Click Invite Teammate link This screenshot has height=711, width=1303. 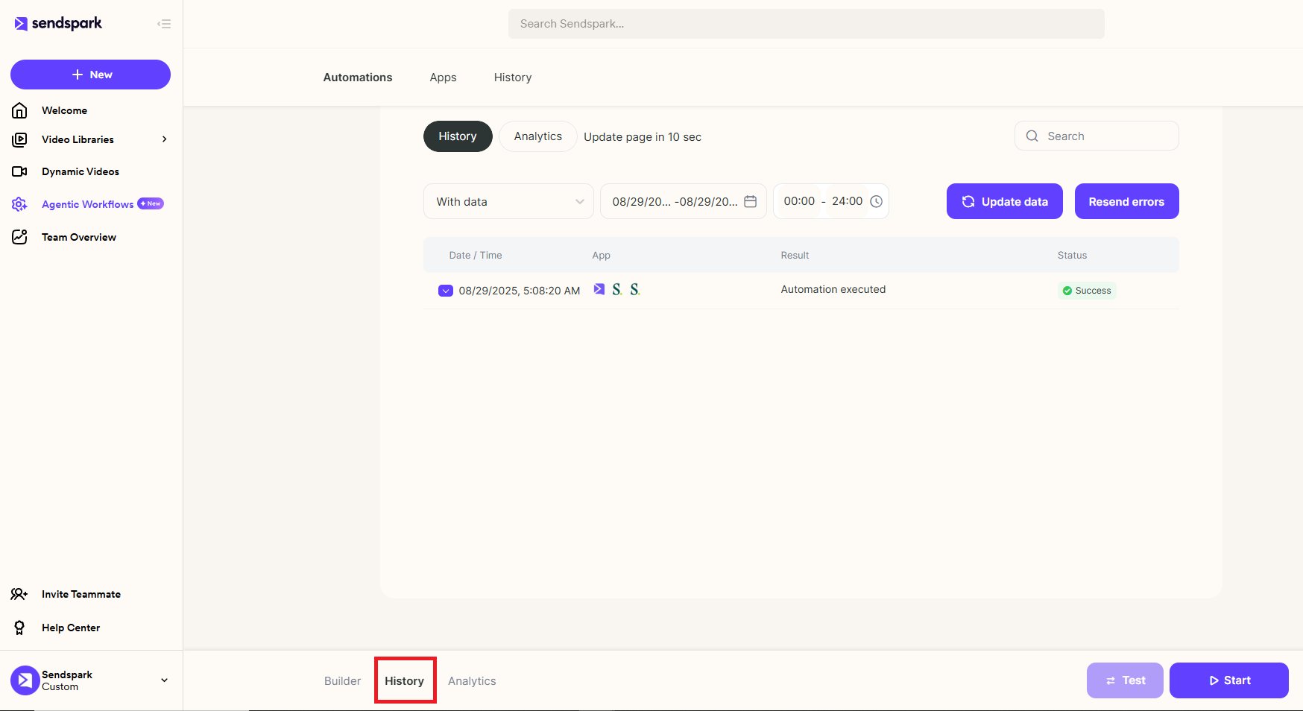point(81,594)
